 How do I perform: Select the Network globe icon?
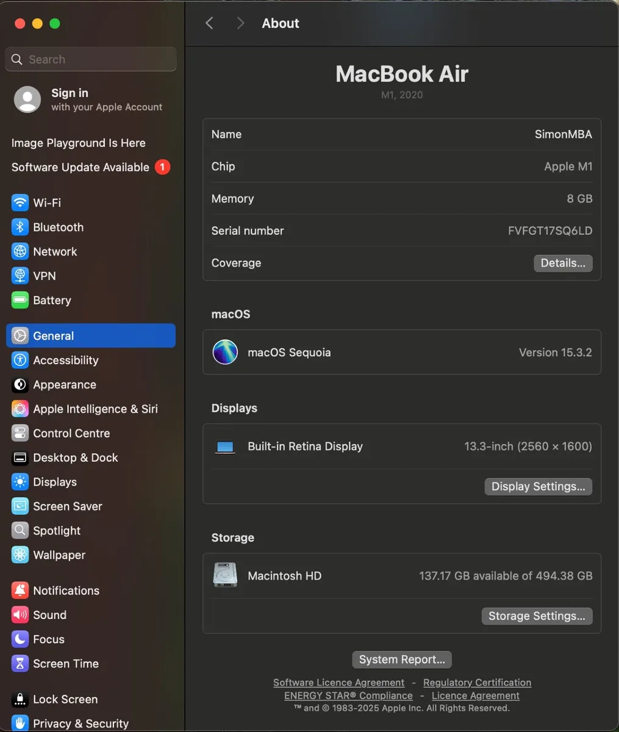click(x=20, y=251)
